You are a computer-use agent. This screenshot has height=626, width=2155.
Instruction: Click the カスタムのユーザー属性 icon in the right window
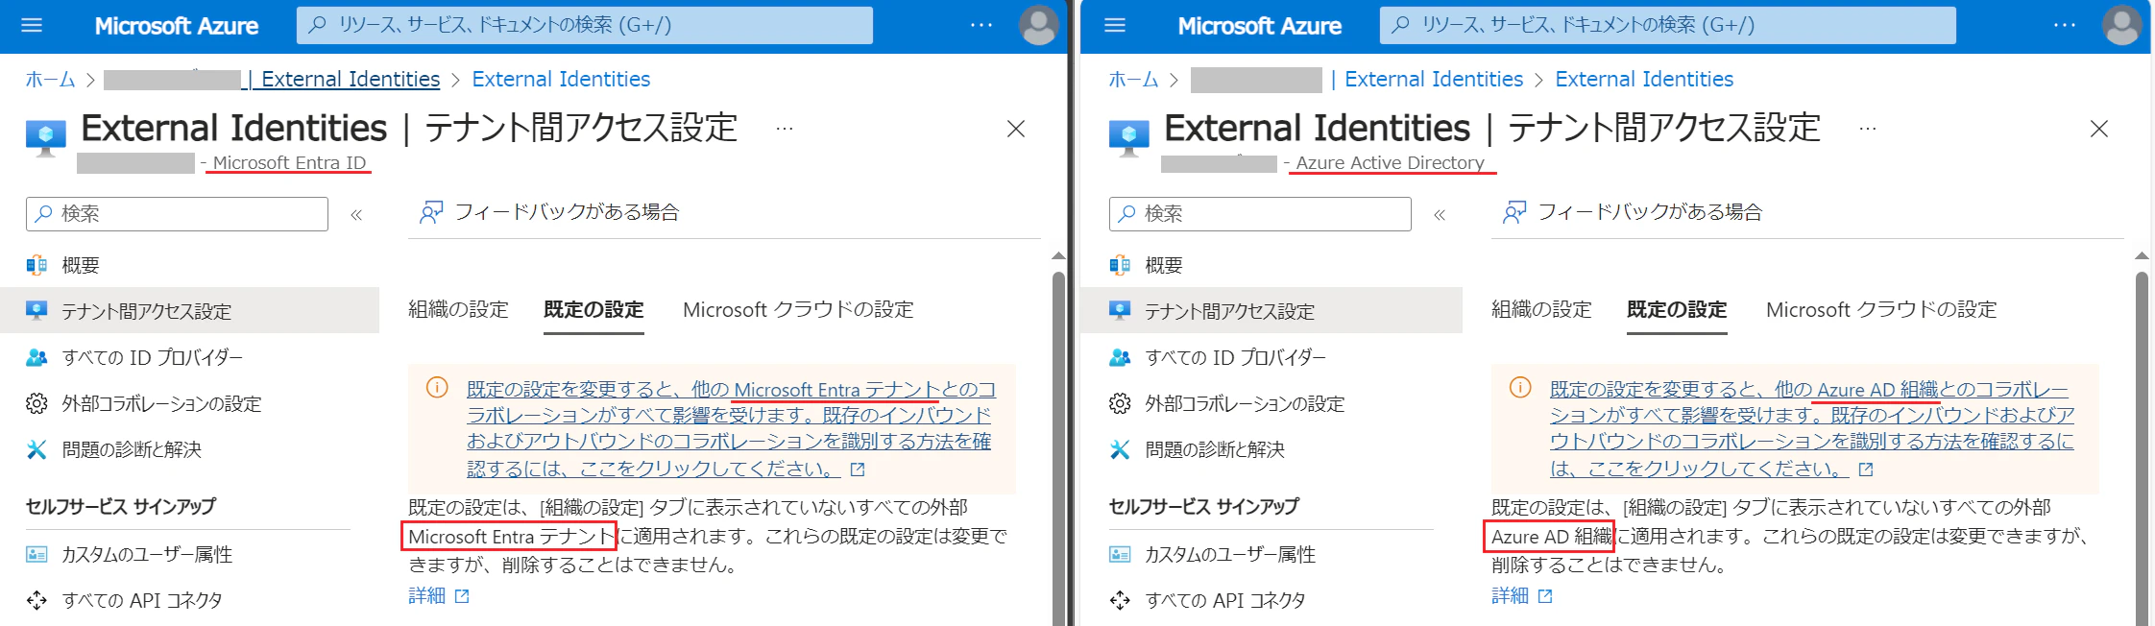point(1120,554)
